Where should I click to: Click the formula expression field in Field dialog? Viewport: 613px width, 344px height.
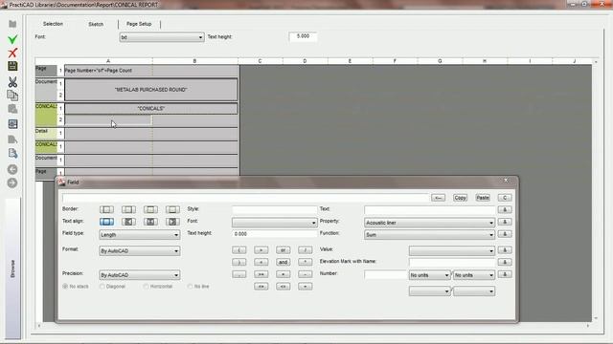click(245, 198)
